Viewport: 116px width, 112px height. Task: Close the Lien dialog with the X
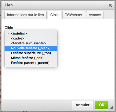pyautogui.click(x=110, y=5)
